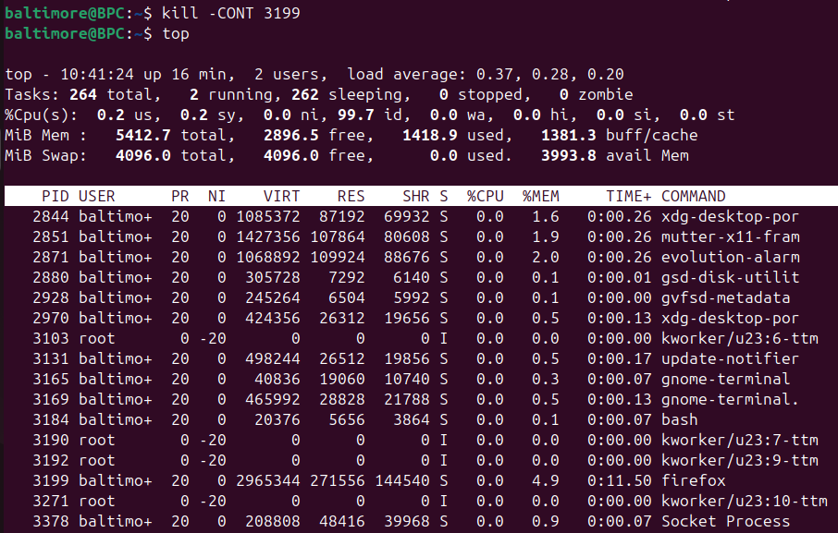Click the 'top' command on the prompt

click(x=176, y=33)
